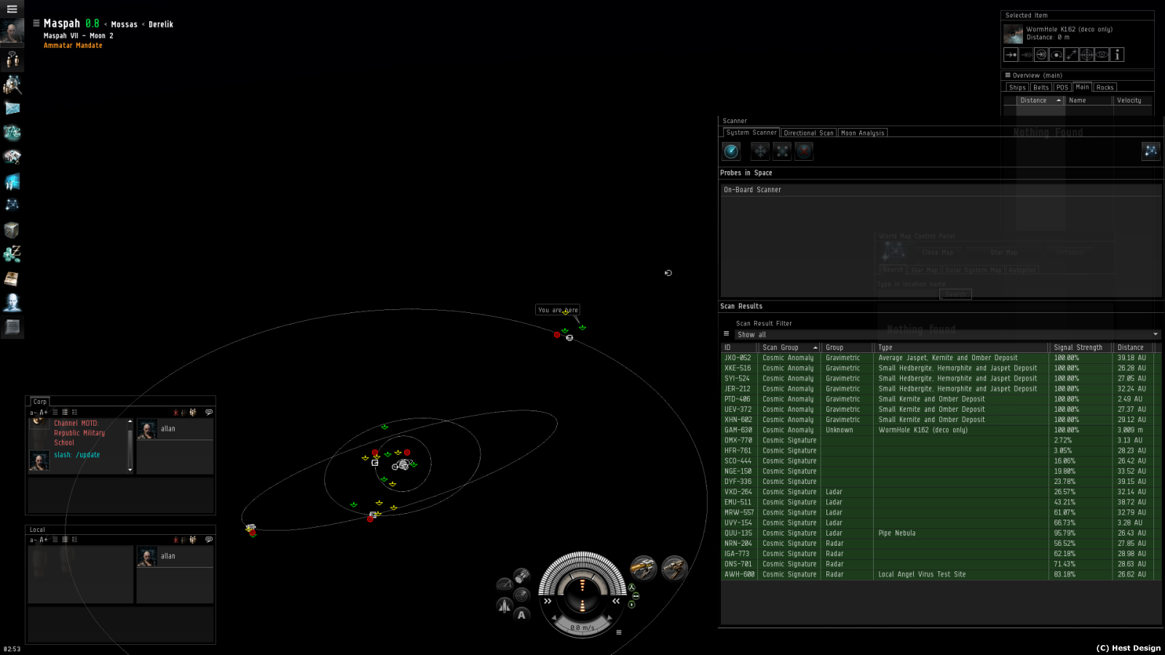Decrease font size a- in Local chat
This screenshot has height=655, width=1165.
[33, 540]
